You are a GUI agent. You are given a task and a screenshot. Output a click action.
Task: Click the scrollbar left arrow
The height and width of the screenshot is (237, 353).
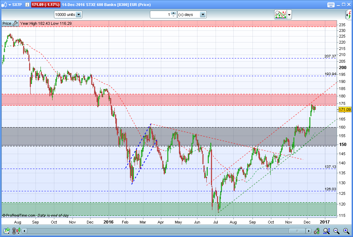pos(24,231)
